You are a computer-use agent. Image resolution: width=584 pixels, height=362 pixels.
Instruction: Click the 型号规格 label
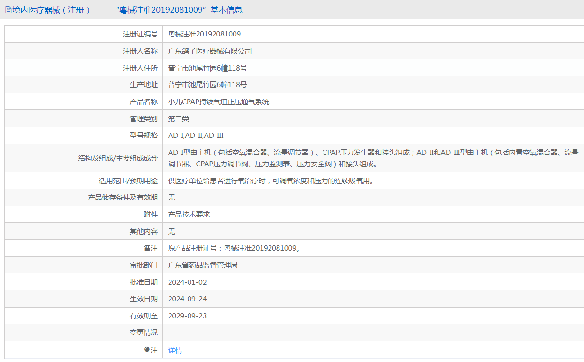(x=144, y=136)
